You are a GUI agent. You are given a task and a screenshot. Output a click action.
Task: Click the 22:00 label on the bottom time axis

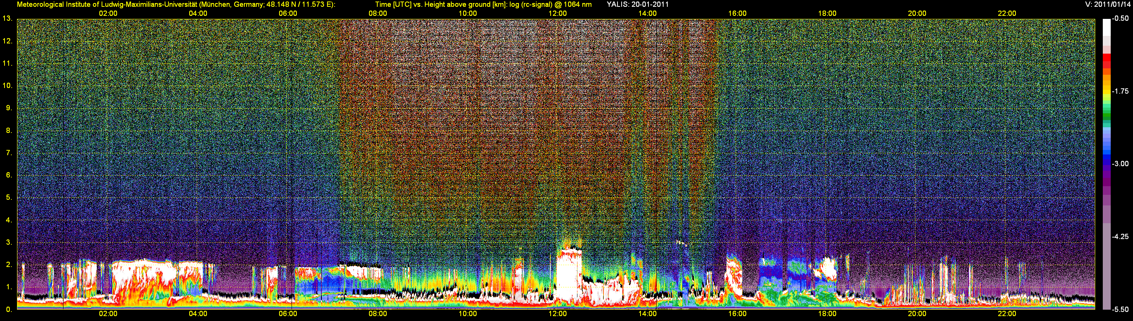[1007, 314]
